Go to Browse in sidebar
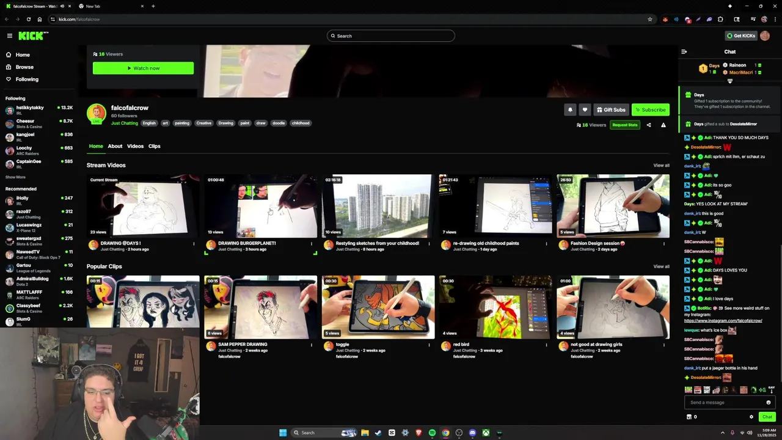Viewport: 782px width, 440px height. tap(24, 67)
